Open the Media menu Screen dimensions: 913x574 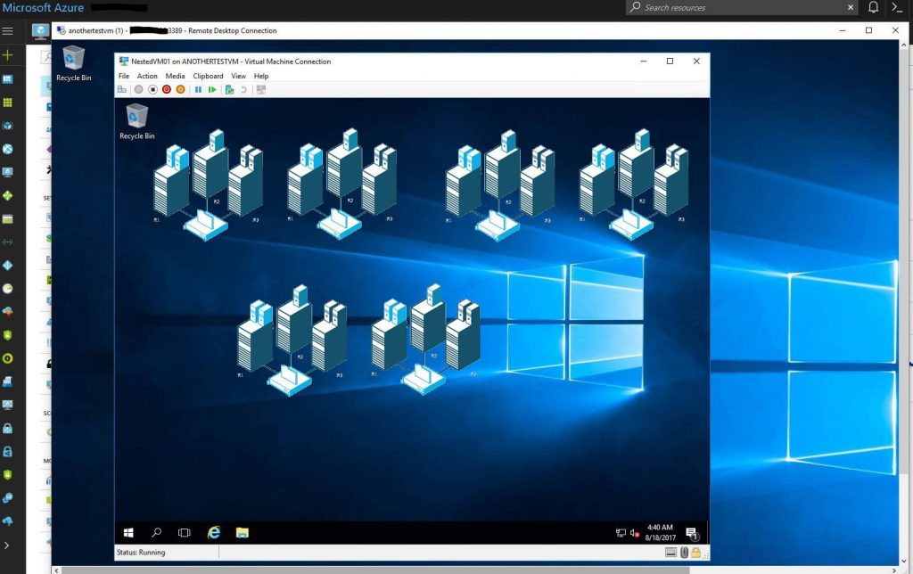[175, 77]
